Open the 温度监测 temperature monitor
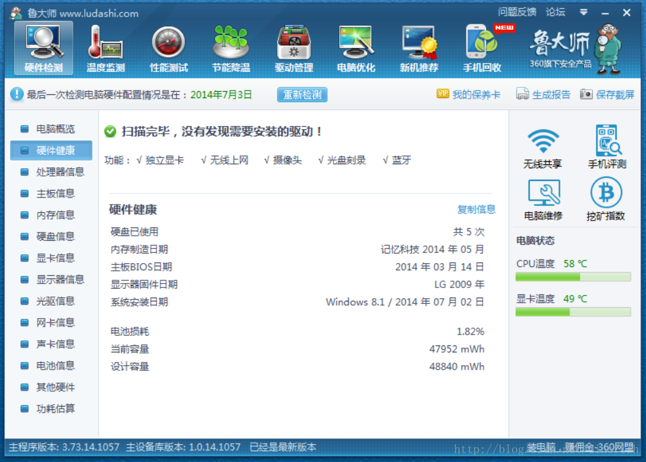The height and width of the screenshot is (462, 646). tap(105, 48)
